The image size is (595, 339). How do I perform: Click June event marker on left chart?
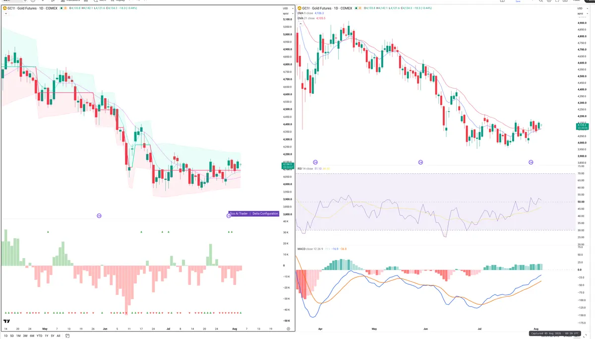pyautogui.click(x=99, y=215)
